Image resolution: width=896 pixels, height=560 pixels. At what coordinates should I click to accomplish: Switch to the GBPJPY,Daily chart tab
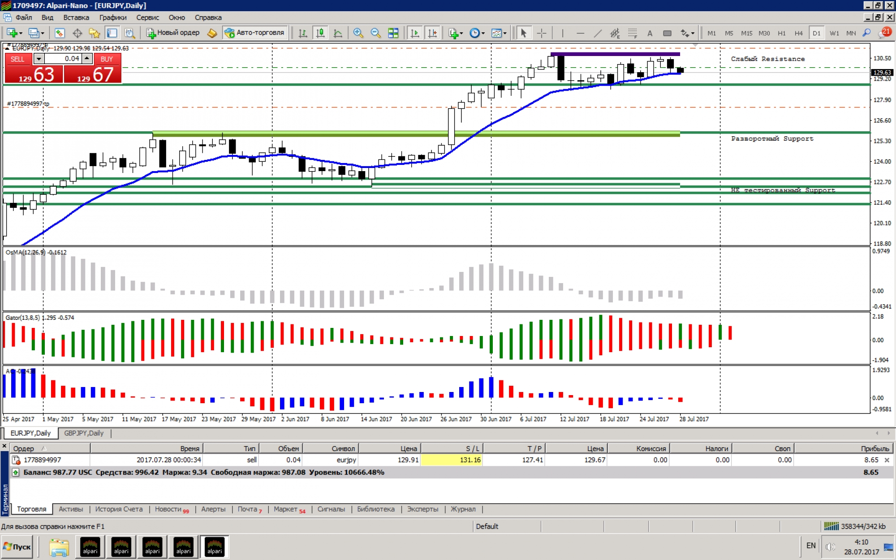[x=84, y=433]
